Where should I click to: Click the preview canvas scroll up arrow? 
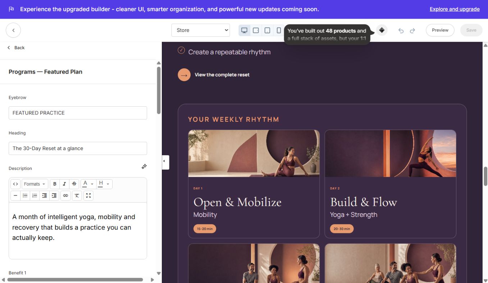pos(485,45)
